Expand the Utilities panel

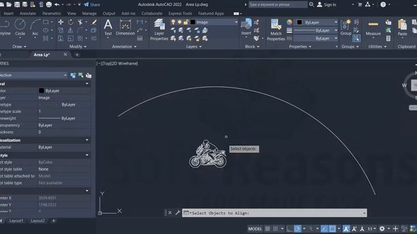click(x=377, y=46)
